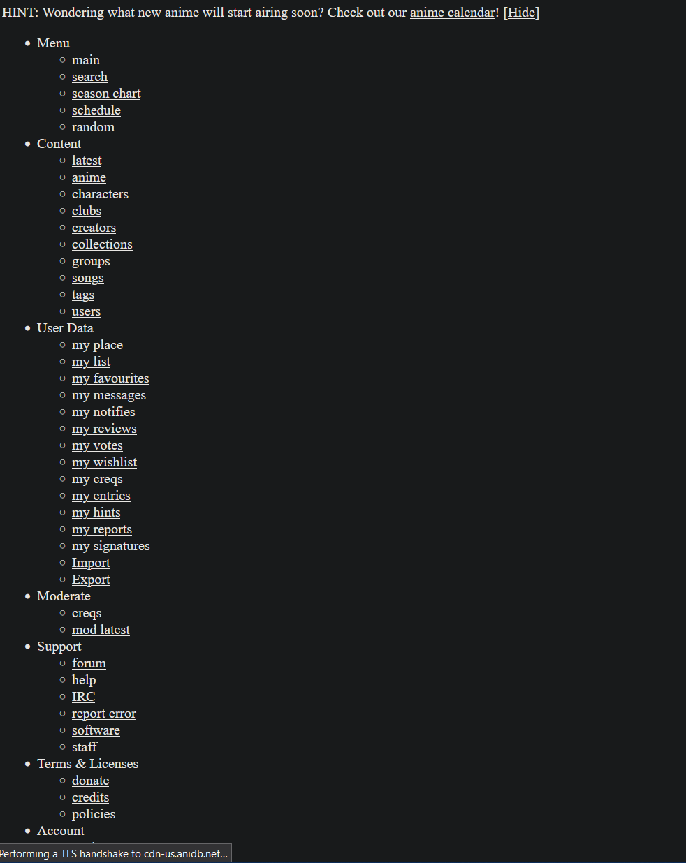Screen dimensions: 686x863
Task: Browse the collections link
Action: (x=102, y=244)
